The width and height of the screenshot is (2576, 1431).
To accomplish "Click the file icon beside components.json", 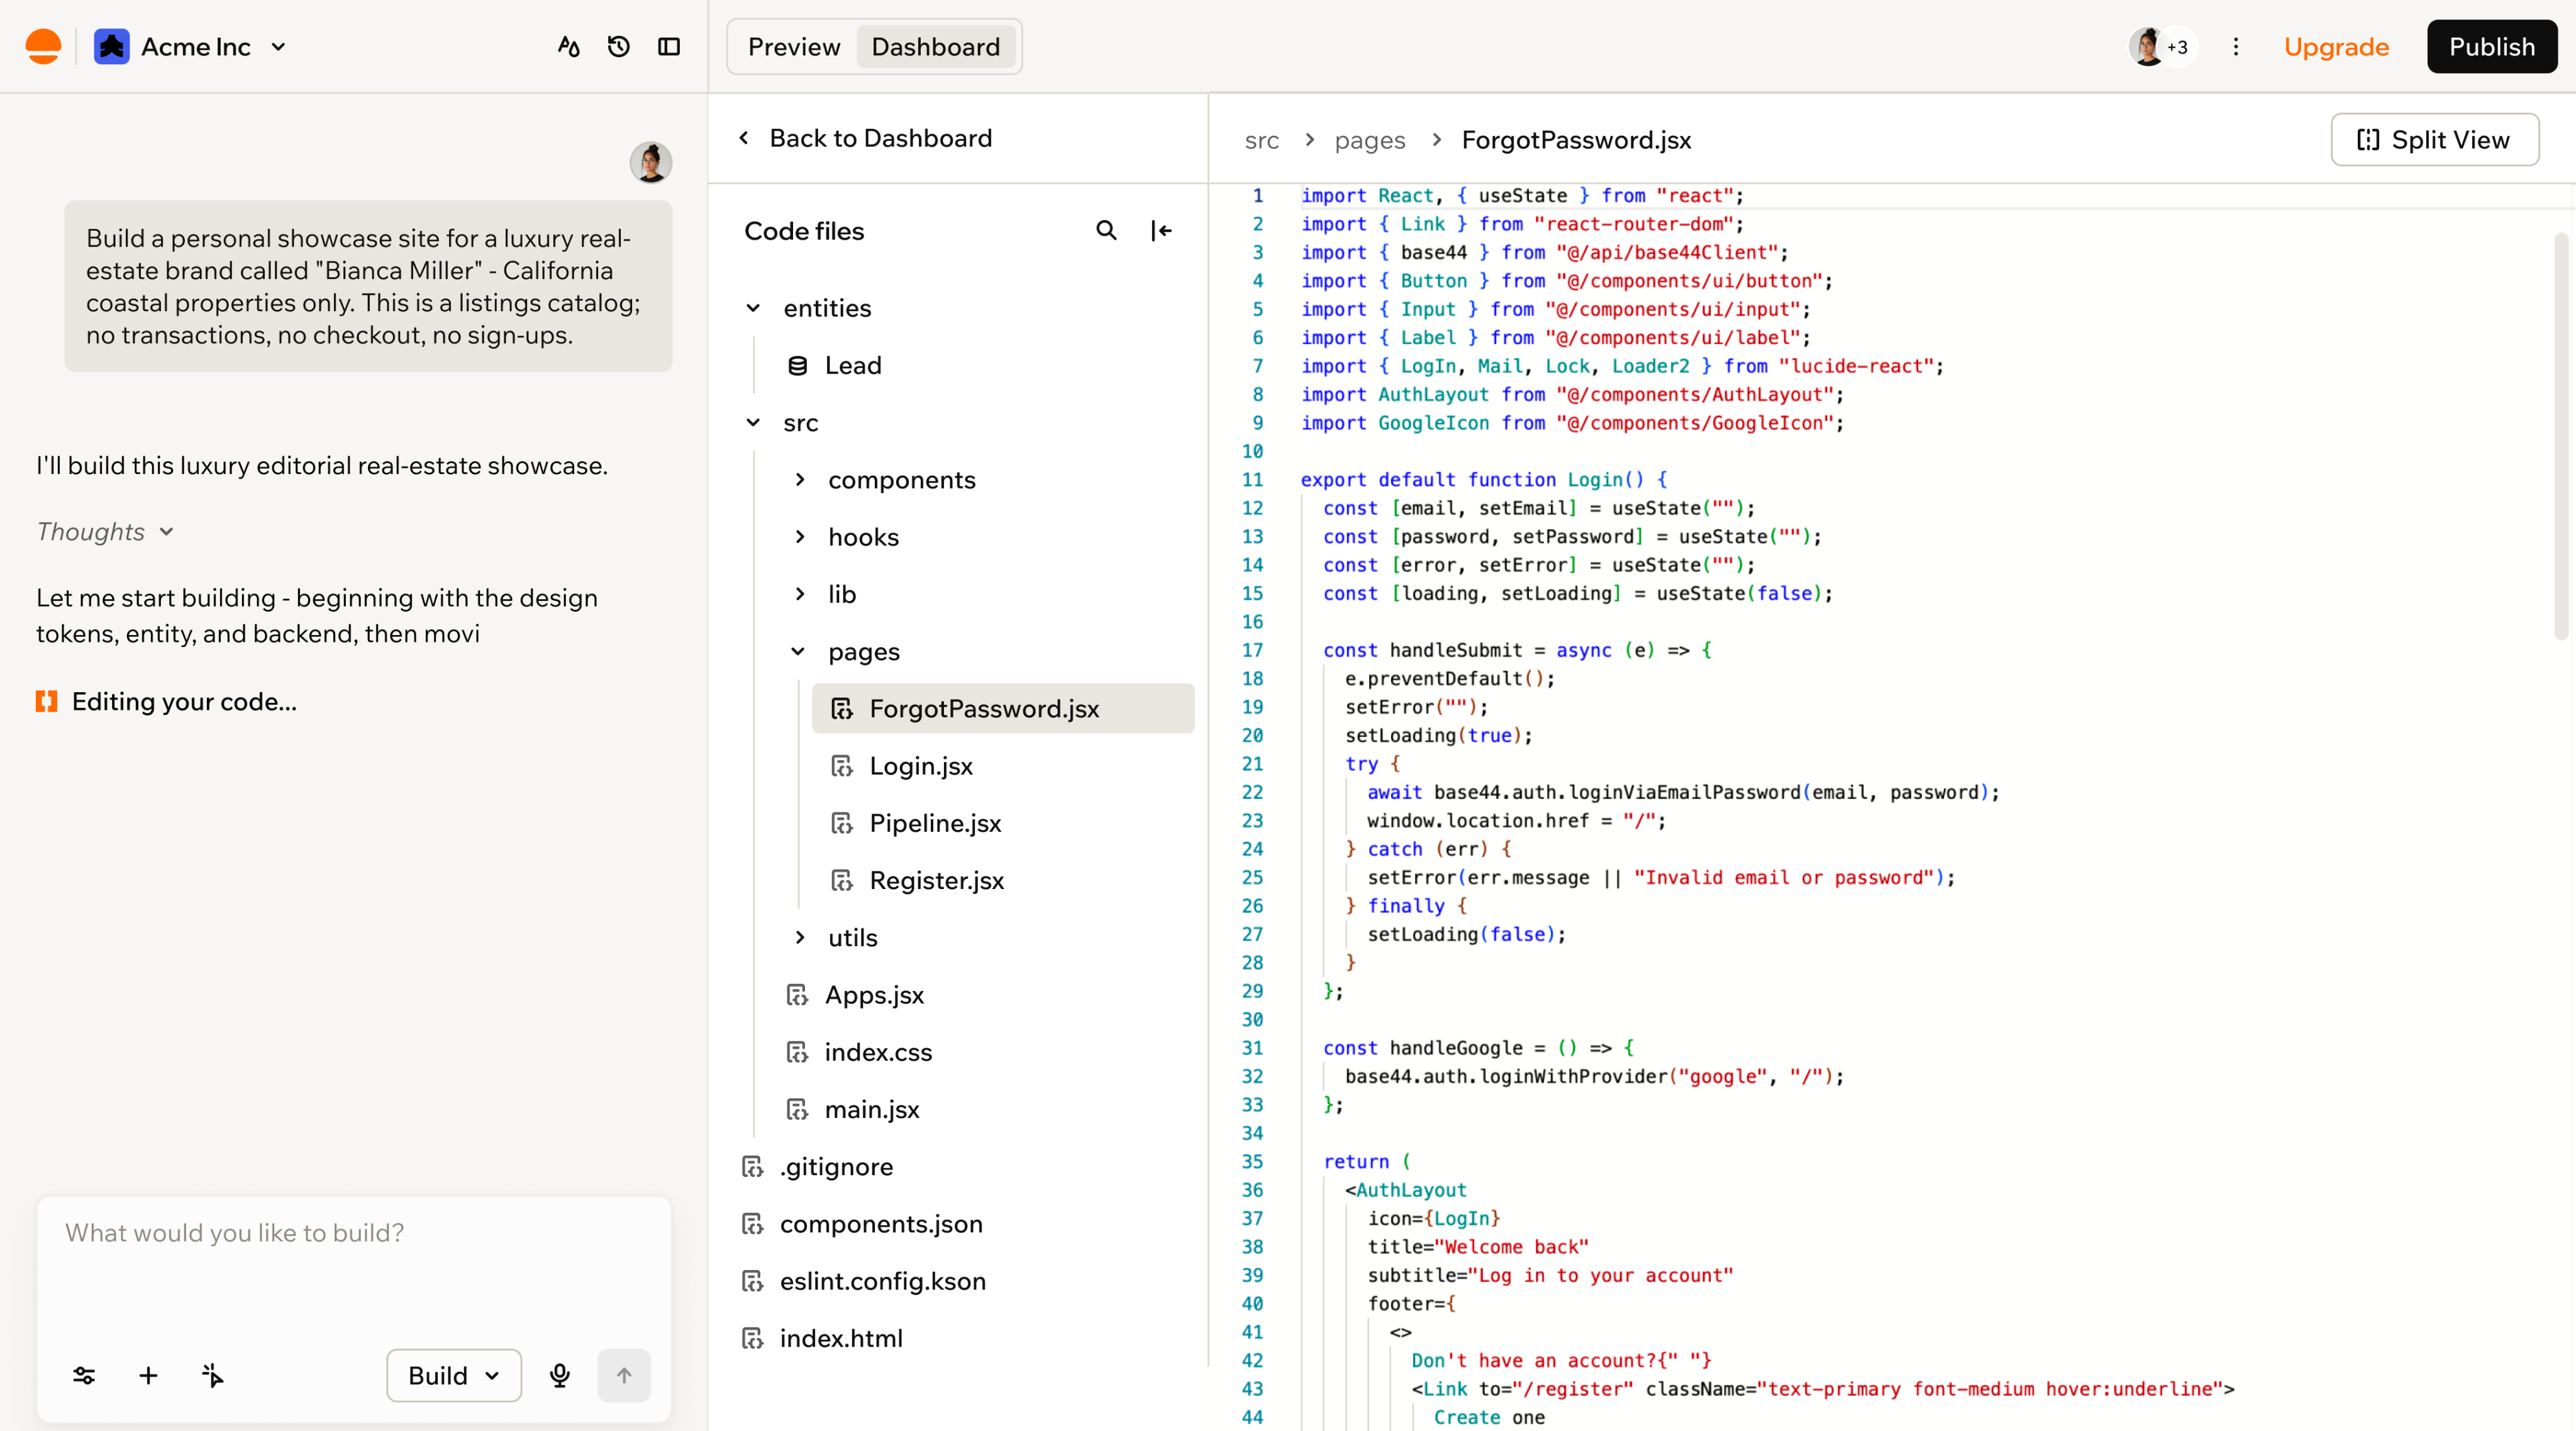I will (x=752, y=1224).
